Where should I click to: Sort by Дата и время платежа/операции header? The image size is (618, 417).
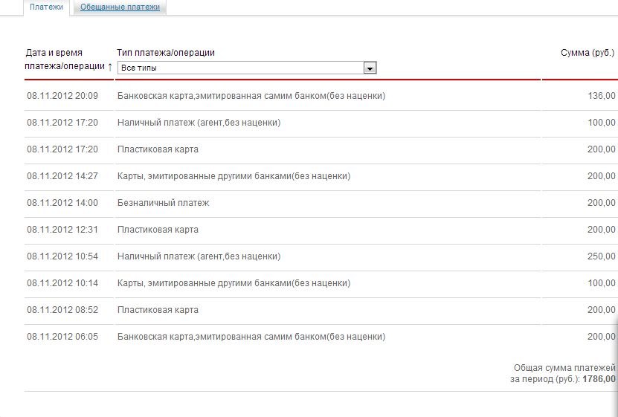point(65,59)
